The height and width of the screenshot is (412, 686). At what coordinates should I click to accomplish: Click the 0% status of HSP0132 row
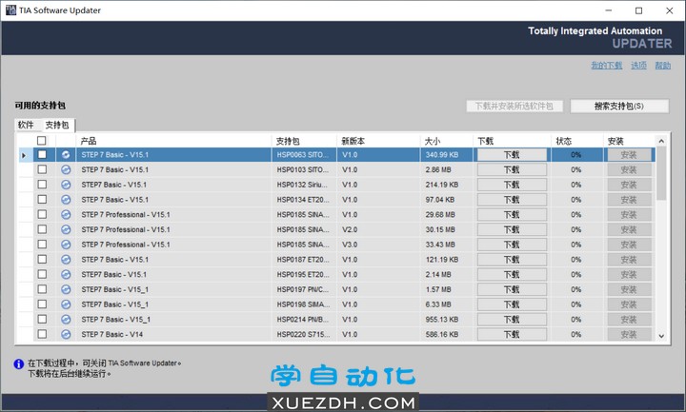575,185
